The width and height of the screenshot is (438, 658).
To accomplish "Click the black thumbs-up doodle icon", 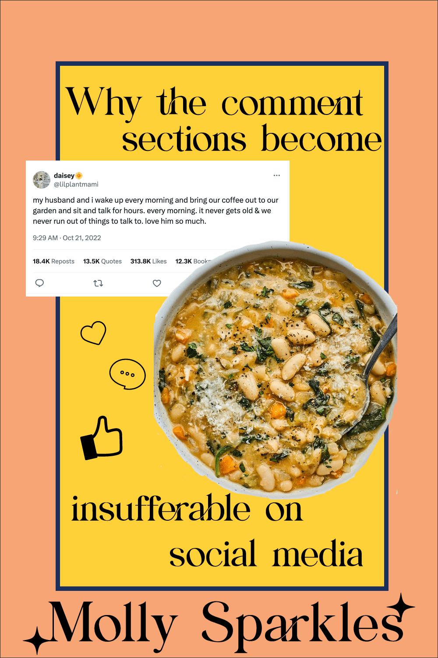I will [101, 438].
